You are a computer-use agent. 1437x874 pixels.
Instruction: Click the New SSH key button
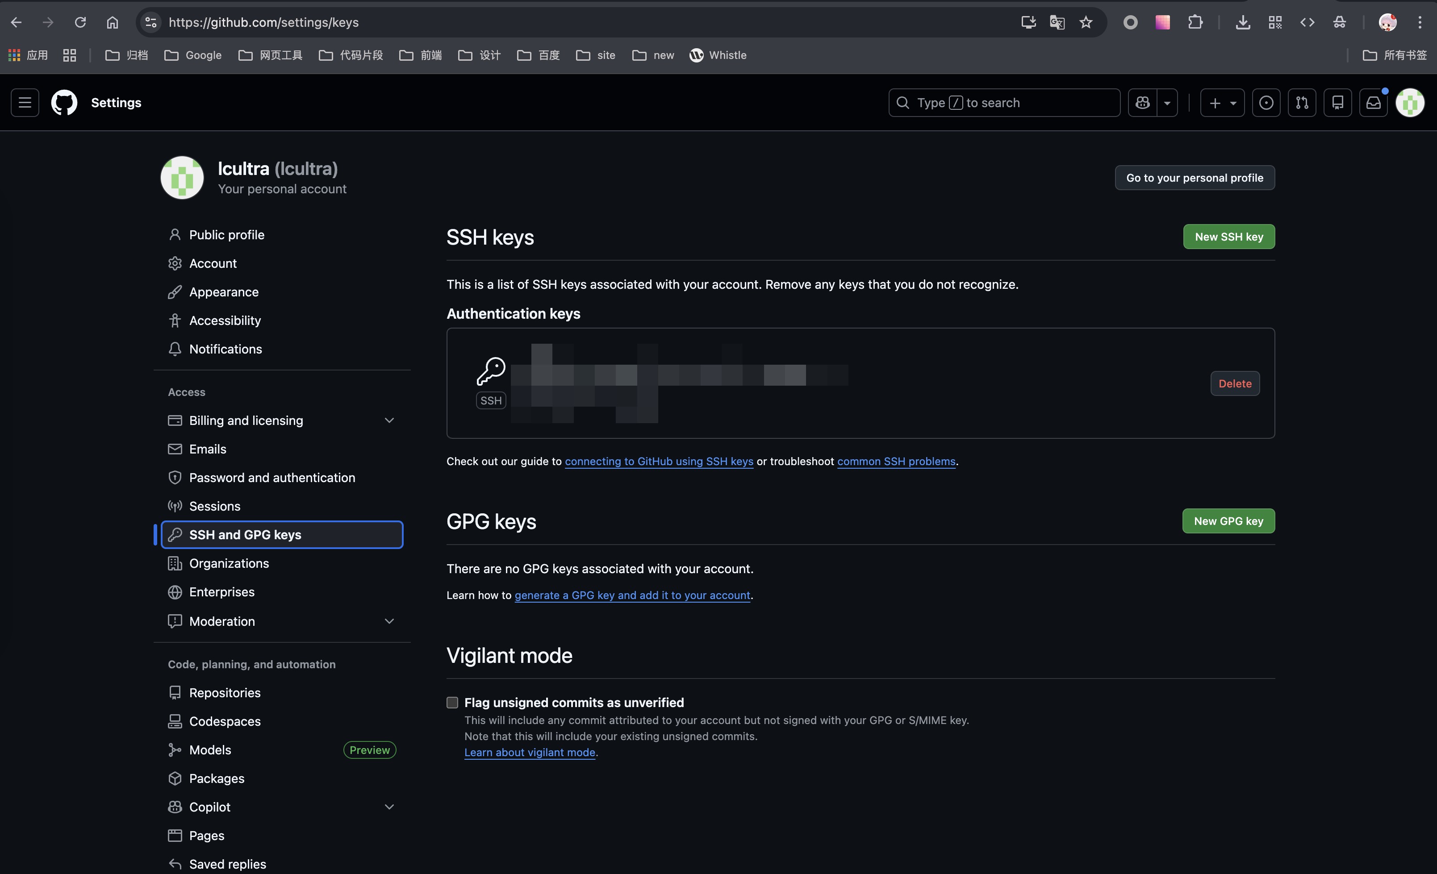(x=1229, y=236)
